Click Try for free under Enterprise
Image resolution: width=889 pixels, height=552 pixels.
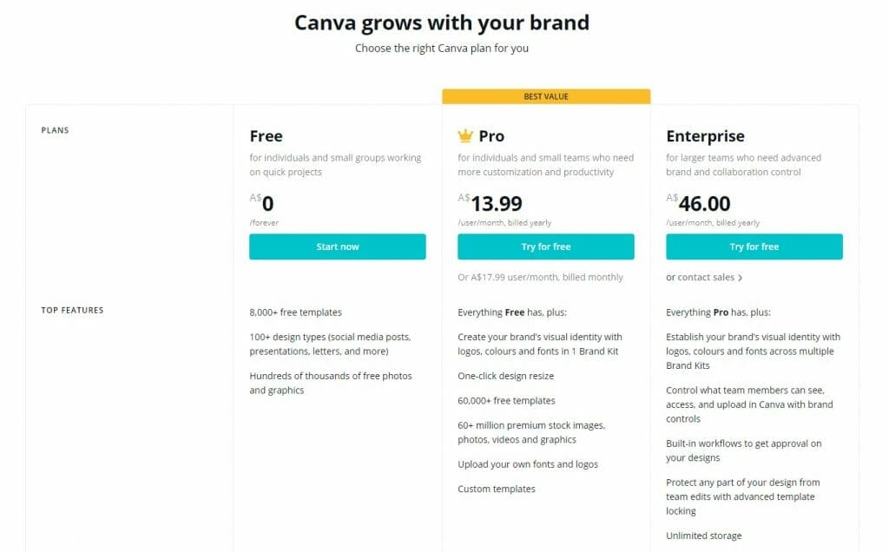coord(754,246)
